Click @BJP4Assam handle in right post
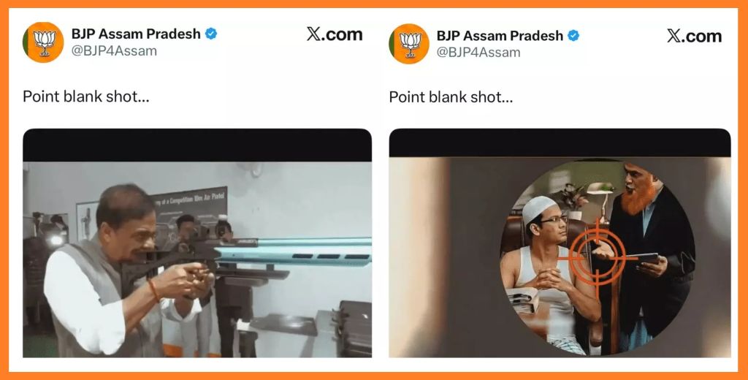Screen dimensions: 748x380 tap(478, 53)
